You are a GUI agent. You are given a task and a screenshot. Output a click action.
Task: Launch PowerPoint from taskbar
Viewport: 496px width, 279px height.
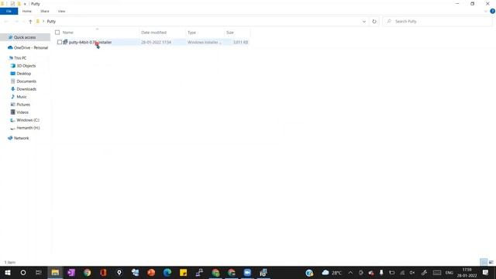[x=151, y=272]
